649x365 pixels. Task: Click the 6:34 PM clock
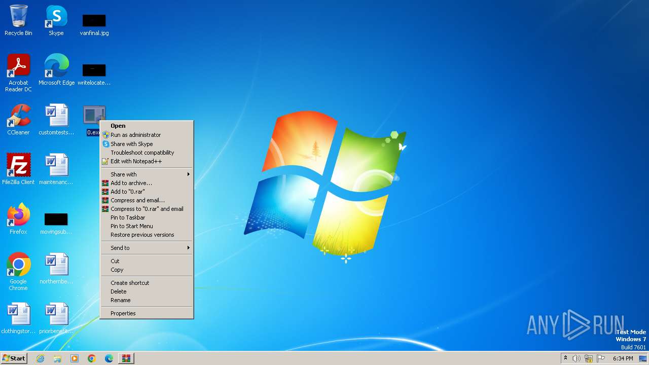tap(623, 358)
